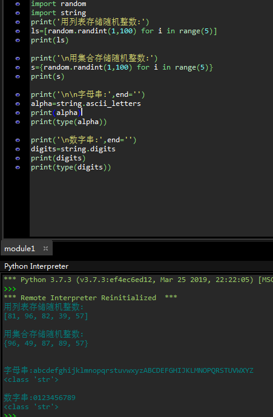
Task: Click the 'print(type(alpha))' code line
Action: (x=68, y=122)
